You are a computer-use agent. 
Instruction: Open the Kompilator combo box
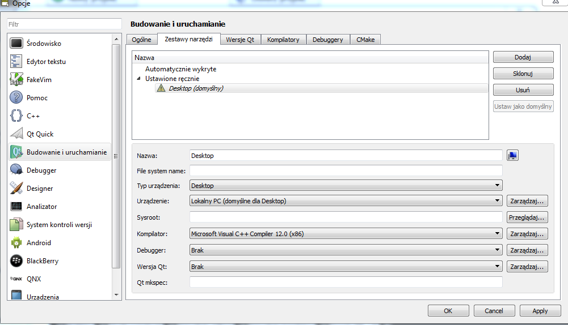point(346,234)
